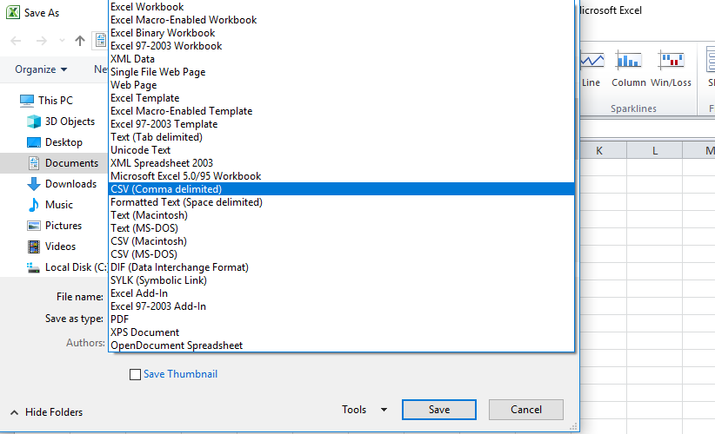Choose OpenDocument Spreadsheet format

click(177, 345)
